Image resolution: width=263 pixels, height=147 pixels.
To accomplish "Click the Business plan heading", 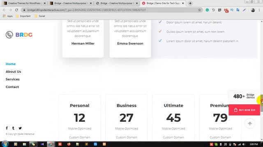I will (x=127, y=105).
